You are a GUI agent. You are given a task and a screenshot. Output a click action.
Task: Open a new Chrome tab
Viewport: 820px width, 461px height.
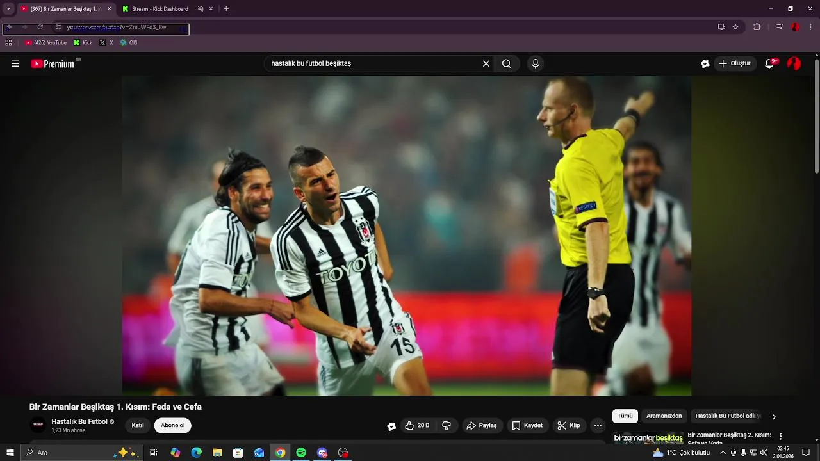(x=226, y=9)
